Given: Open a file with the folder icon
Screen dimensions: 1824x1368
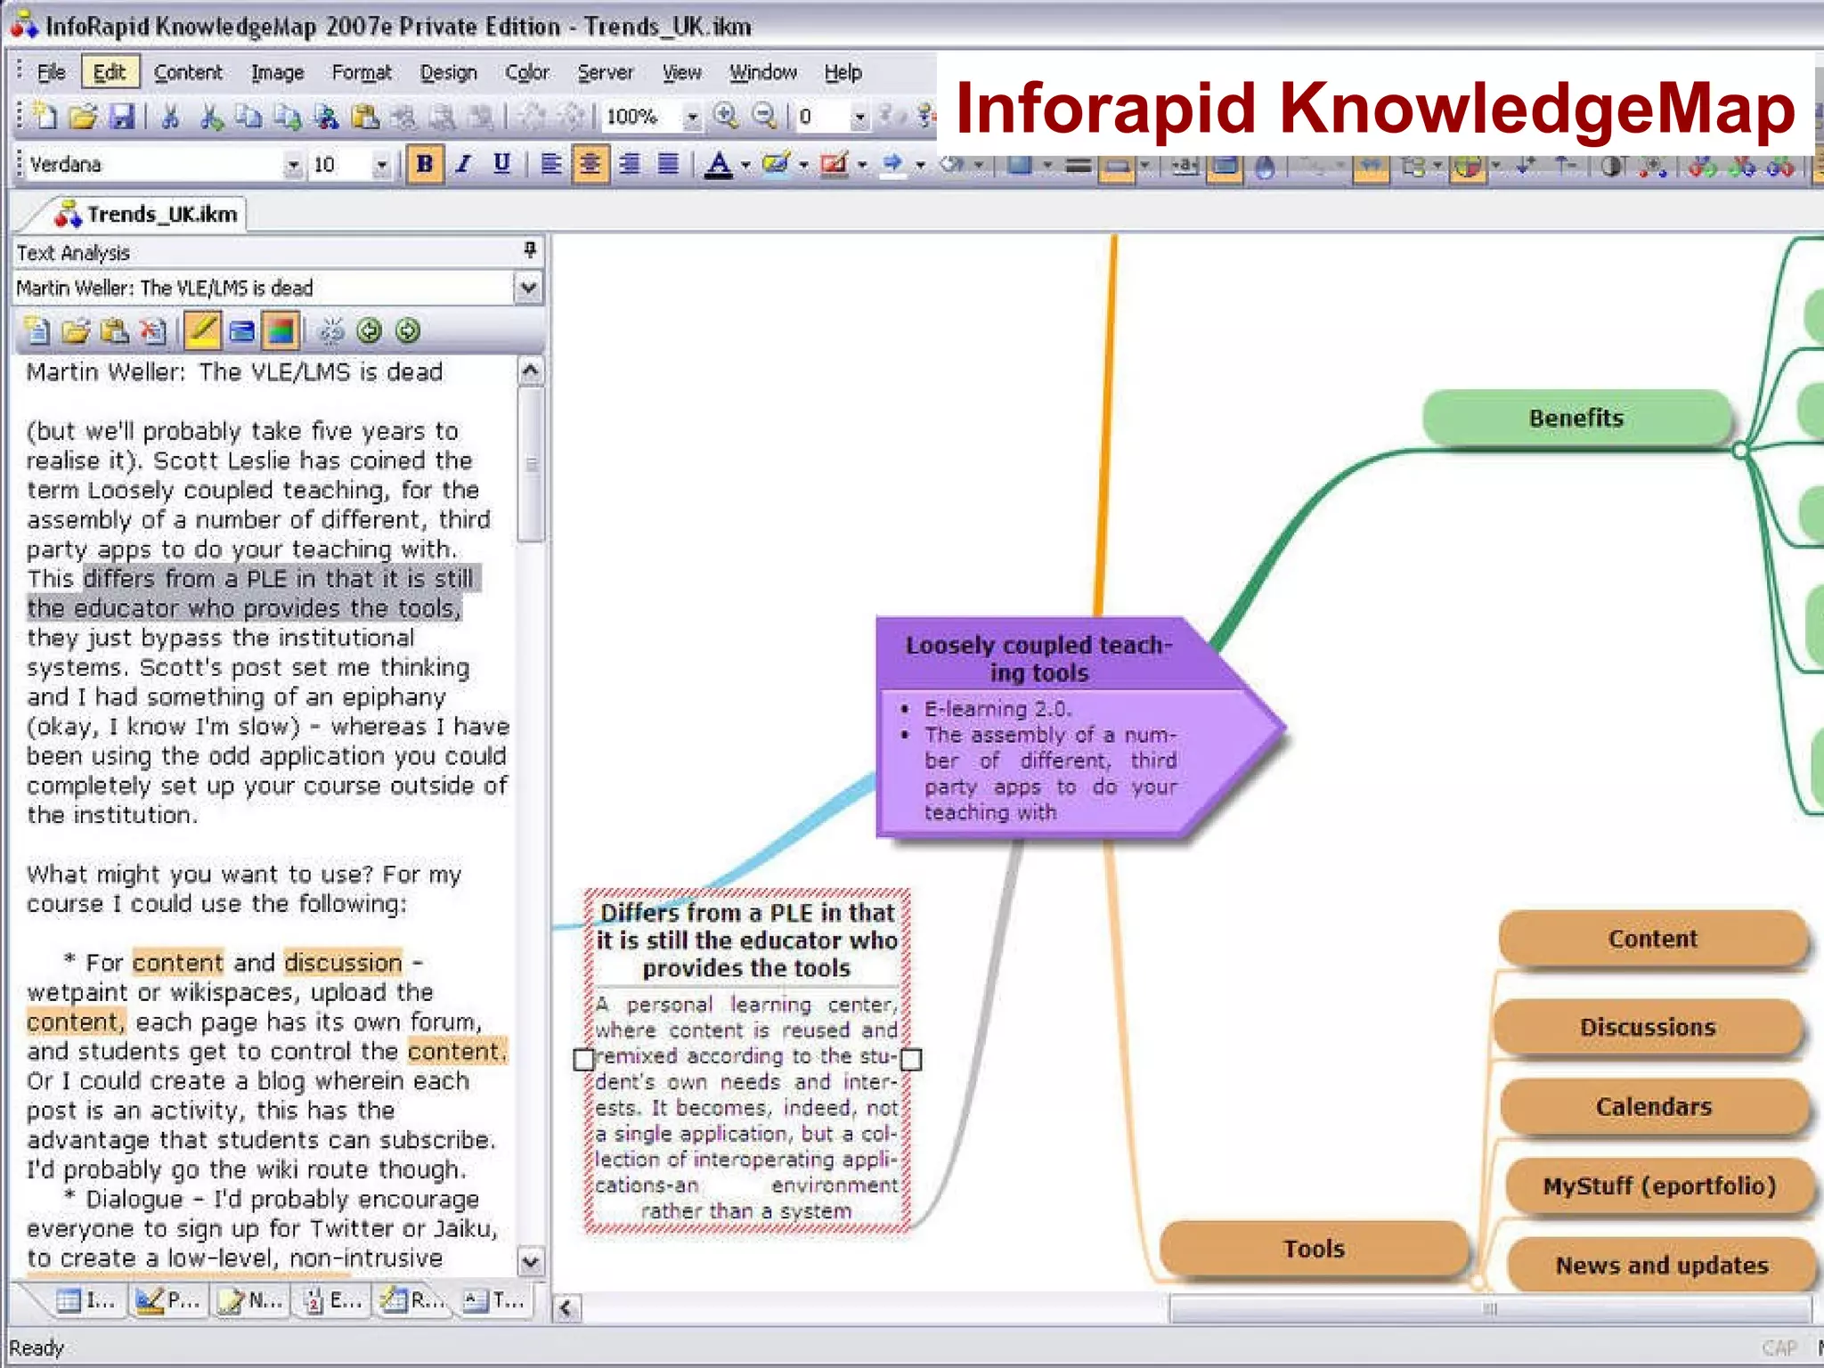Looking at the screenshot, I should [x=83, y=117].
